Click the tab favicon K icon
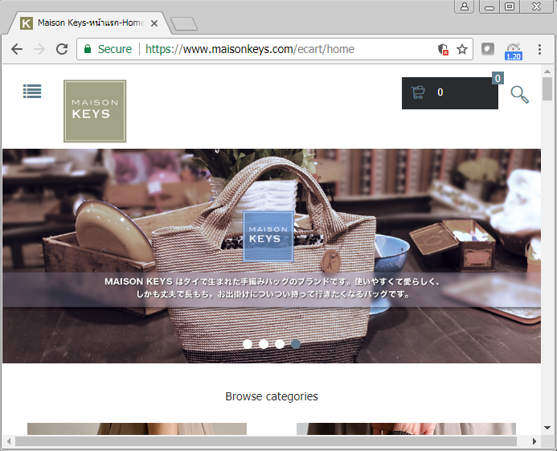557x451 pixels. [x=27, y=23]
